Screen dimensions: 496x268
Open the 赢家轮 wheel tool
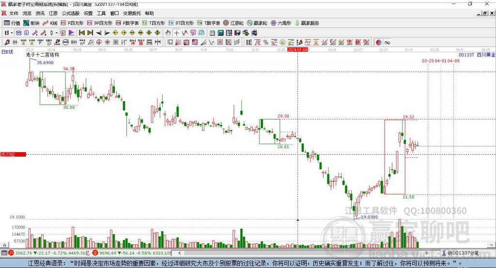[x=257, y=23]
